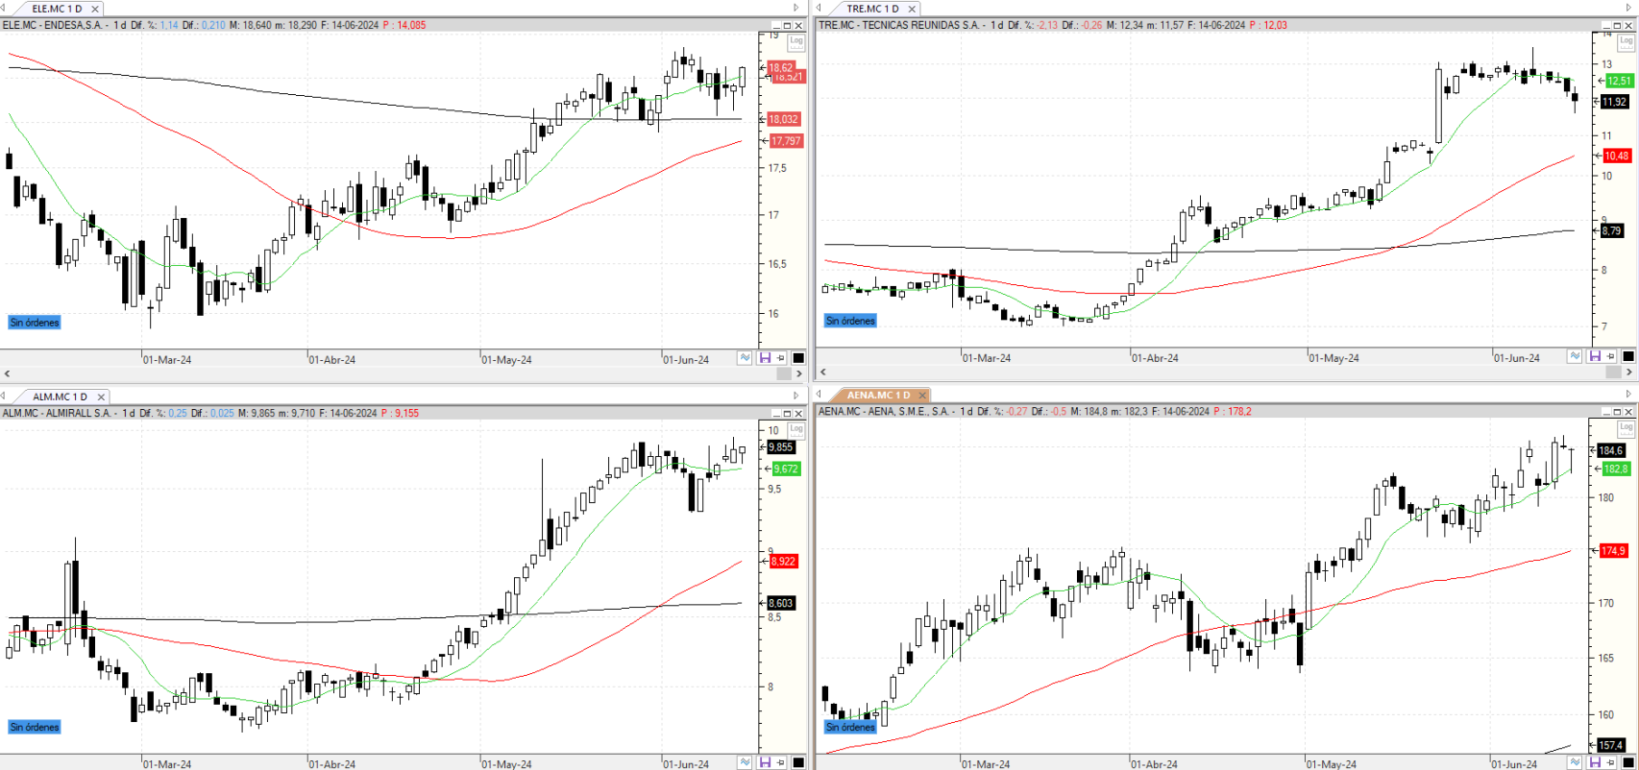This screenshot has width=1639, height=770.
Task: Click 18,032 price label in ELE.MC chart
Action: tap(784, 119)
